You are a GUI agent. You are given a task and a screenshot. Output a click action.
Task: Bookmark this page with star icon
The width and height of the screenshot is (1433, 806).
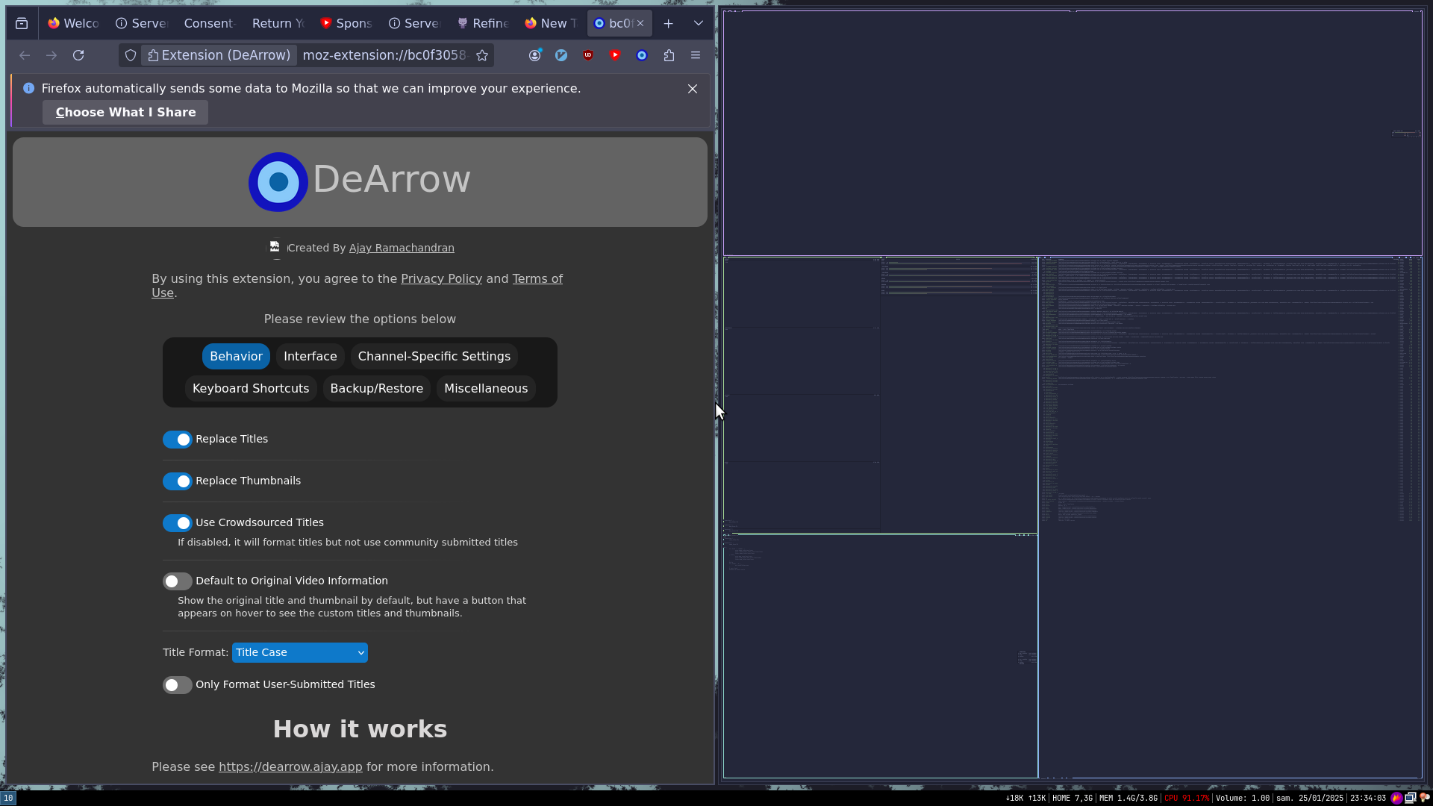[x=482, y=55]
